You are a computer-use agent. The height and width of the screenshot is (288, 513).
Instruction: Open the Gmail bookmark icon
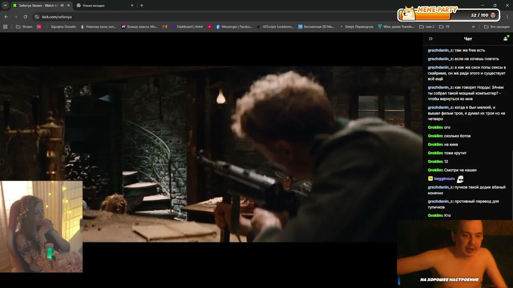pyautogui.click(x=165, y=27)
